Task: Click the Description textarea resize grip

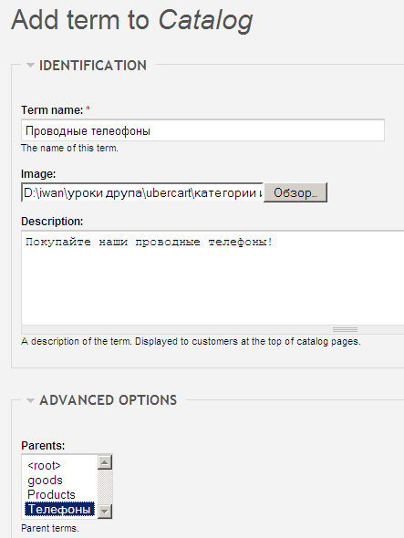Action: coord(345,329)
